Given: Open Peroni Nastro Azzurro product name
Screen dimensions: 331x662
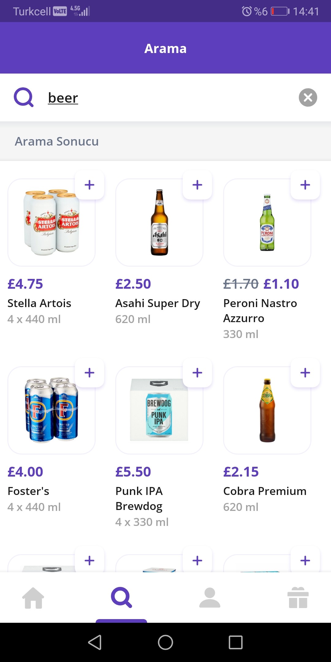Looking at the screenshot, I should [260, 310].
